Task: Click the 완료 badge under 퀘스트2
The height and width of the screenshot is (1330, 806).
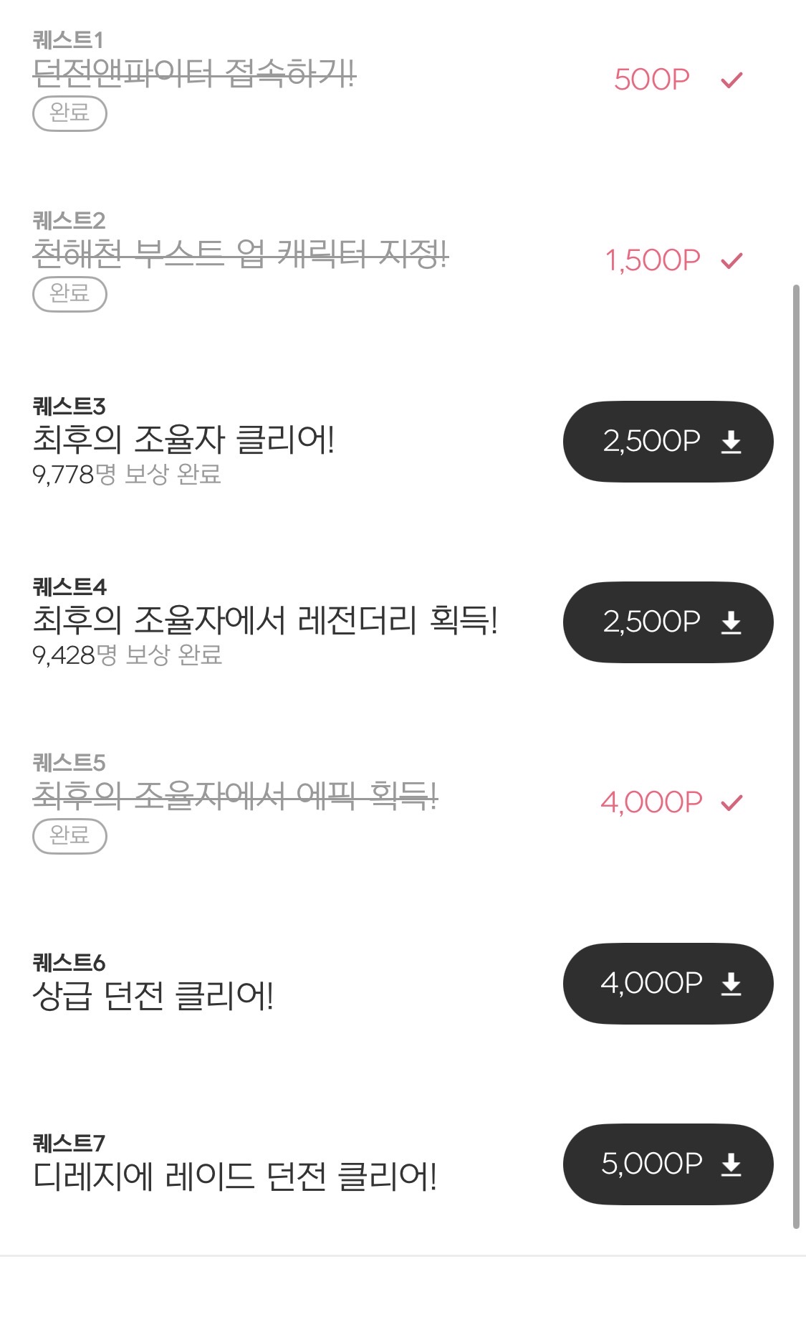Action: (69, 294)
